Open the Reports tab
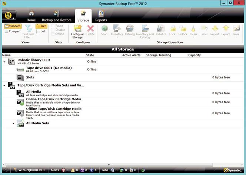 101,16
